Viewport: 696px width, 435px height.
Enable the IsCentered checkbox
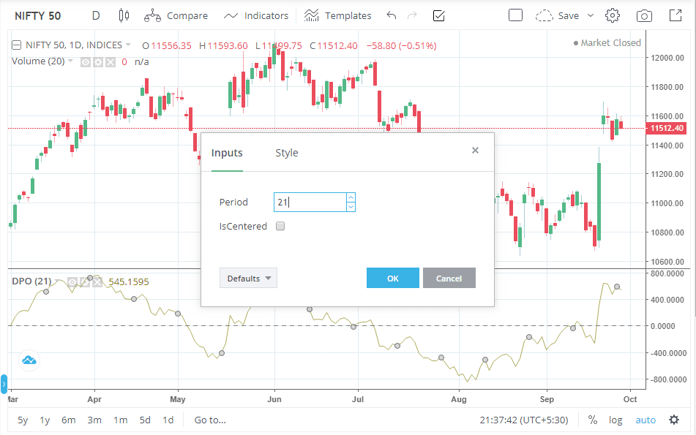280,226
